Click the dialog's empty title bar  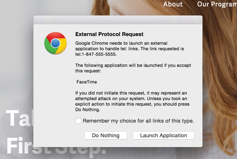(x=118, y=20)
